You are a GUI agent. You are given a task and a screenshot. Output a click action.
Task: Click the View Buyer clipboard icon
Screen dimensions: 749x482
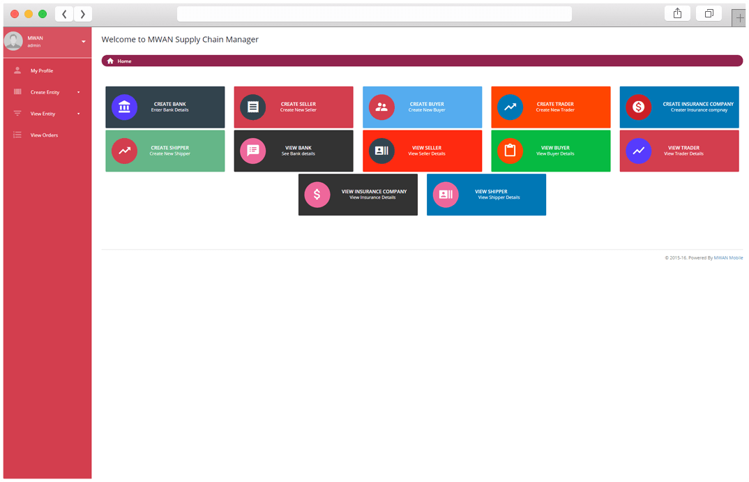510,151
